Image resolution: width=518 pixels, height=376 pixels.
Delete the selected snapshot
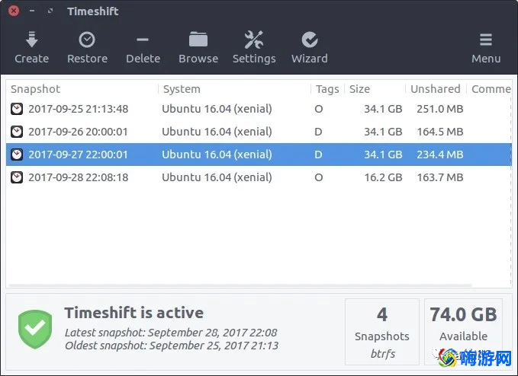(x=143, y=47)
